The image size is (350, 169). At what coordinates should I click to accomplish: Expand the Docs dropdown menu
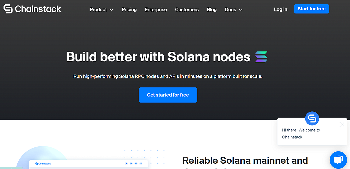[233, 10]
